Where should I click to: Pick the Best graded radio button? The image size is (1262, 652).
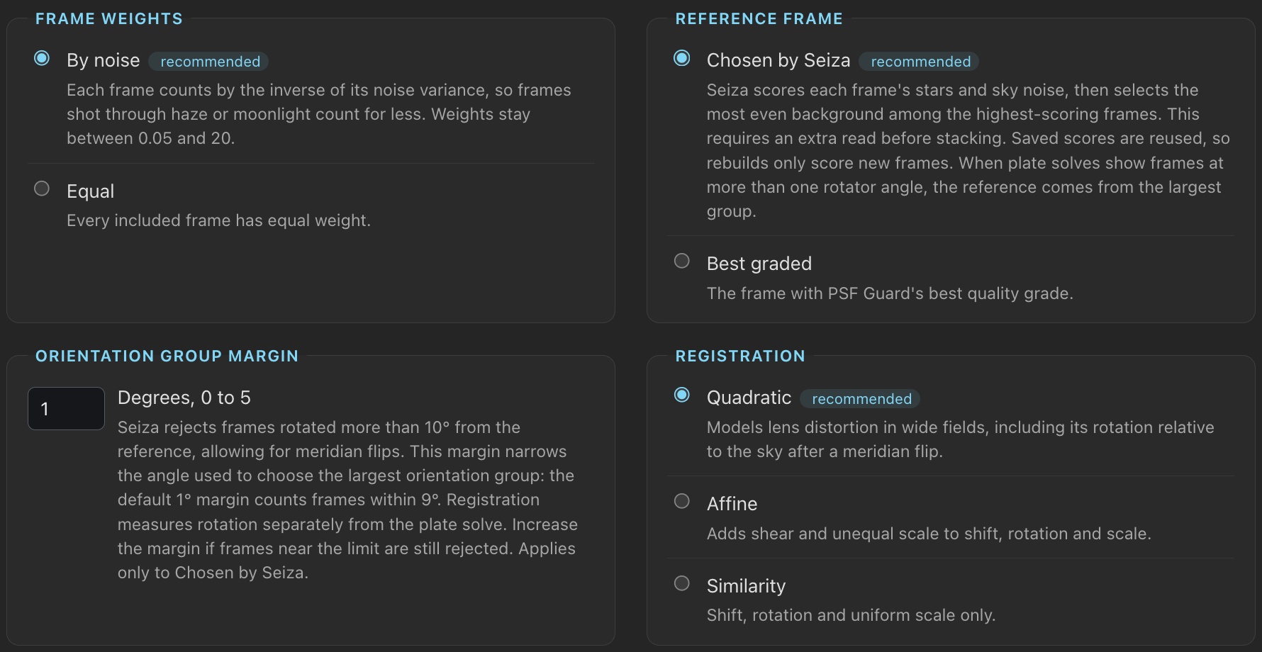pos(682,261)
